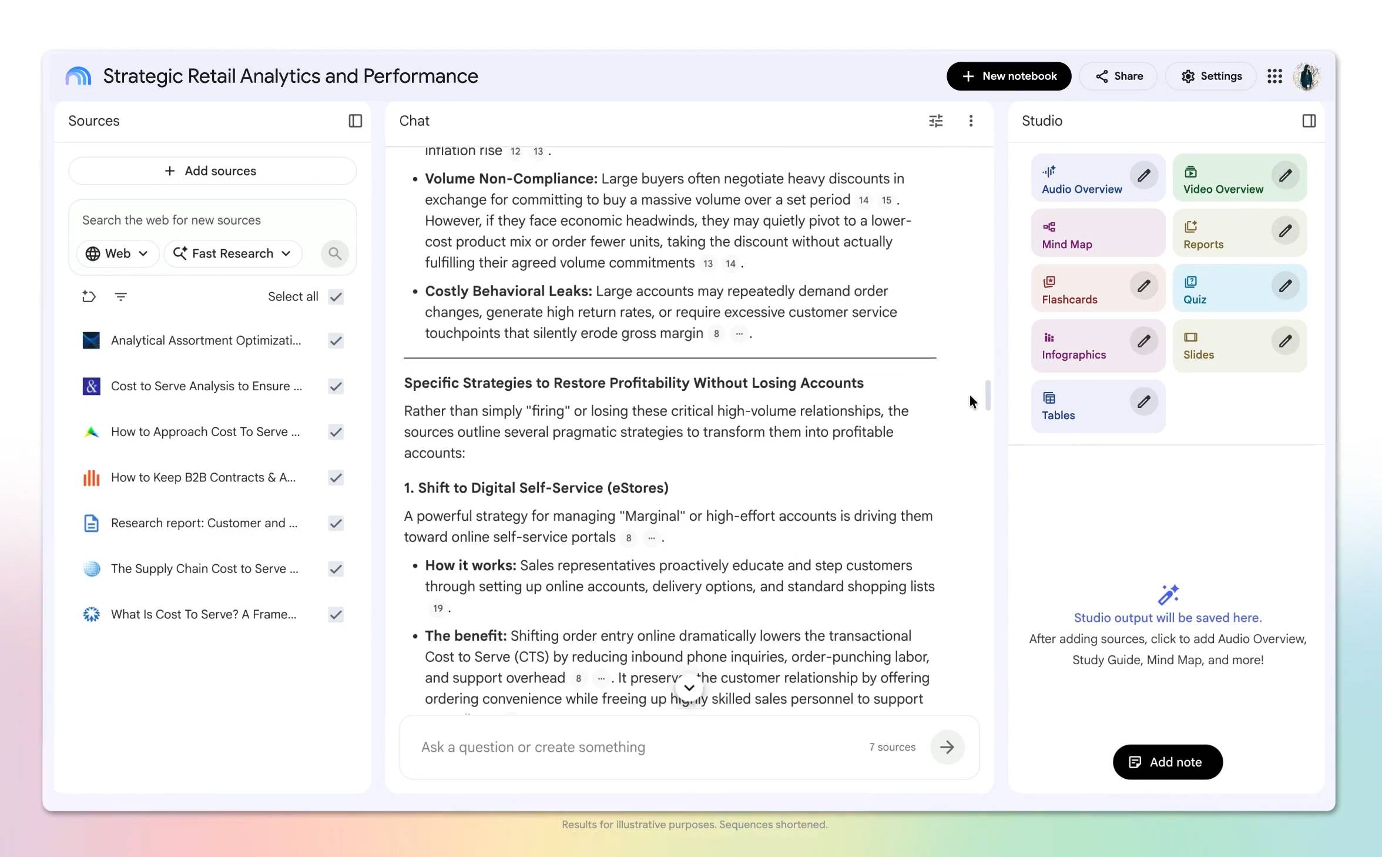Open the Google apps grid

tap(1274, 76)
